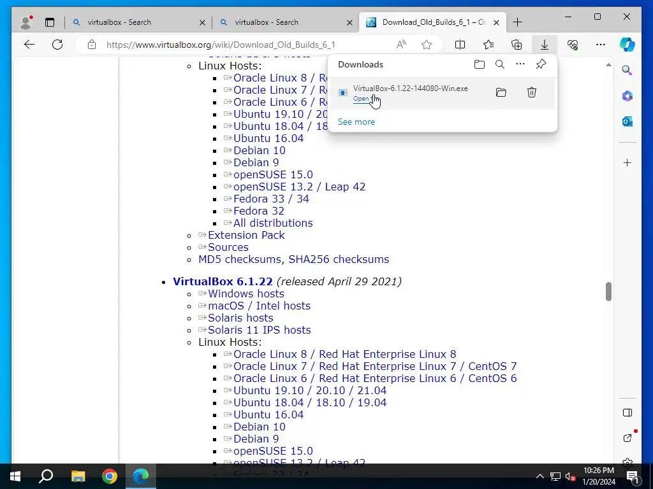Open the notification center icon

[x=632, y=476]
